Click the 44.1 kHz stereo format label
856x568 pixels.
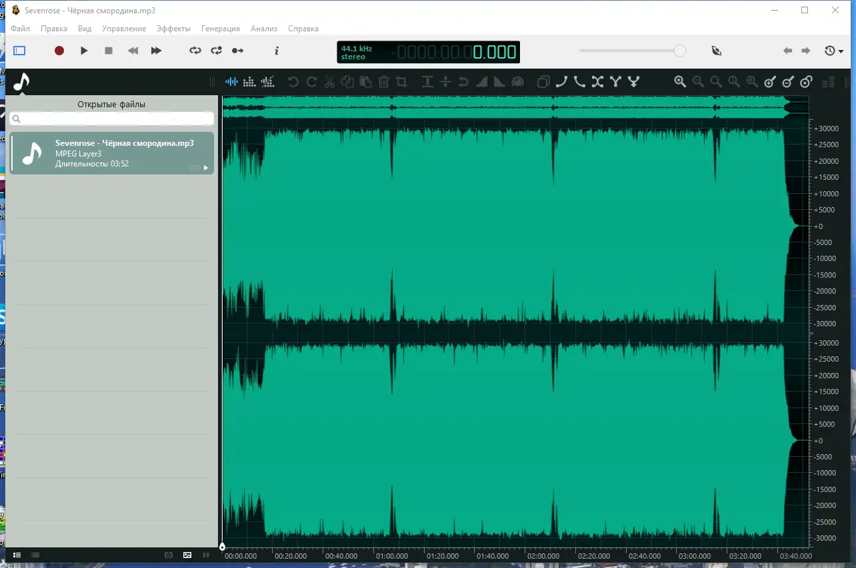(357, 53)
